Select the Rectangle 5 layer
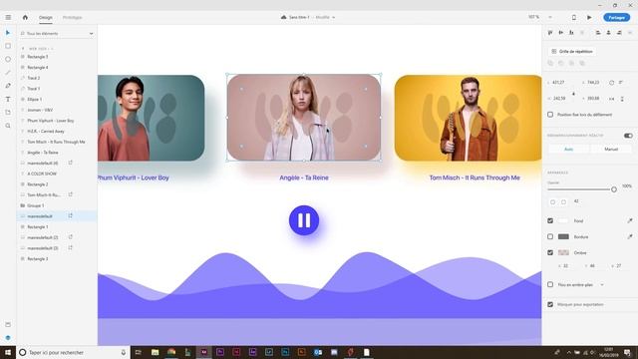Image resolution: width=638 pixels, height=359 pixels. tap(38, 57)
